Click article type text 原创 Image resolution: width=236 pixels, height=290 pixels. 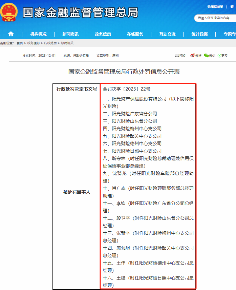(x=115, y=56)
